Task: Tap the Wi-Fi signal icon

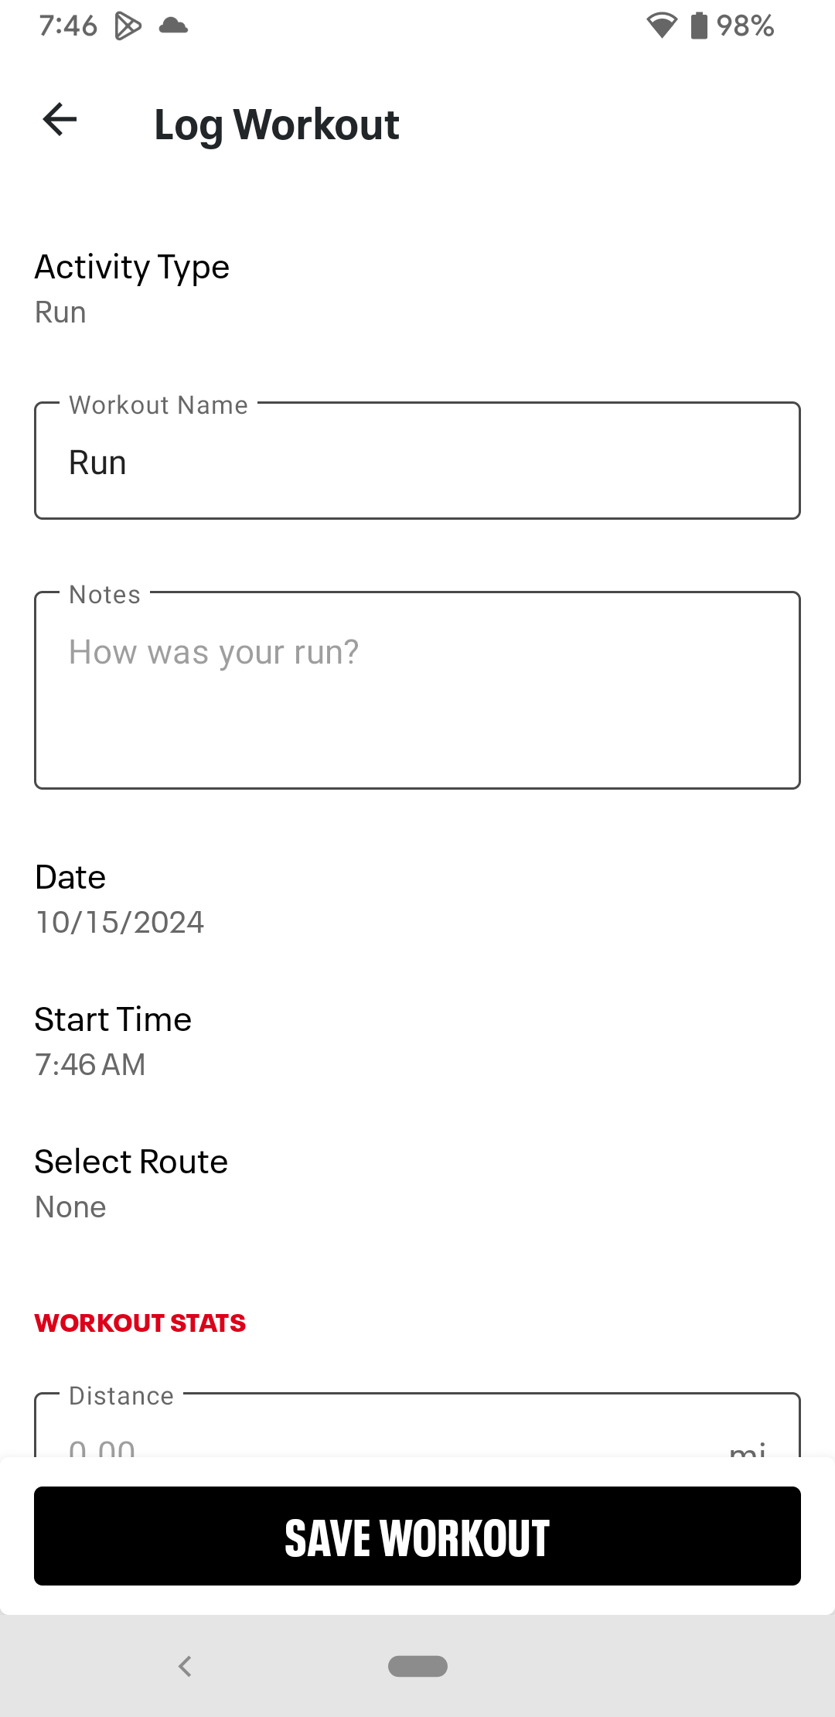Action: point(661,26)
